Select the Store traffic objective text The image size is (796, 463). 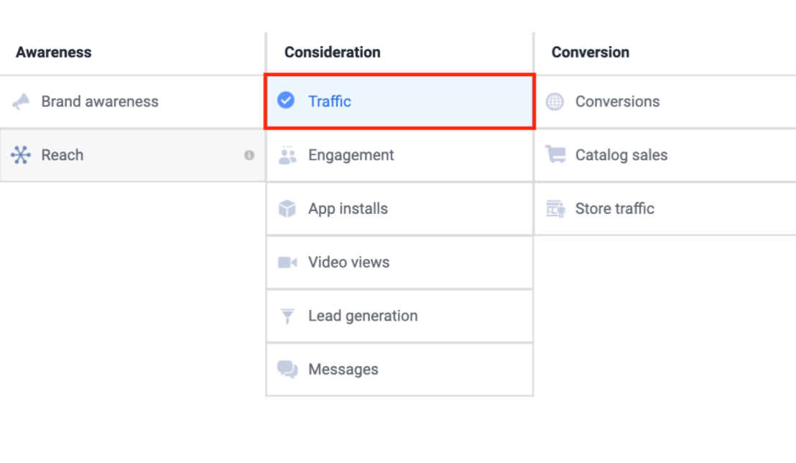[x=614, y=209]
